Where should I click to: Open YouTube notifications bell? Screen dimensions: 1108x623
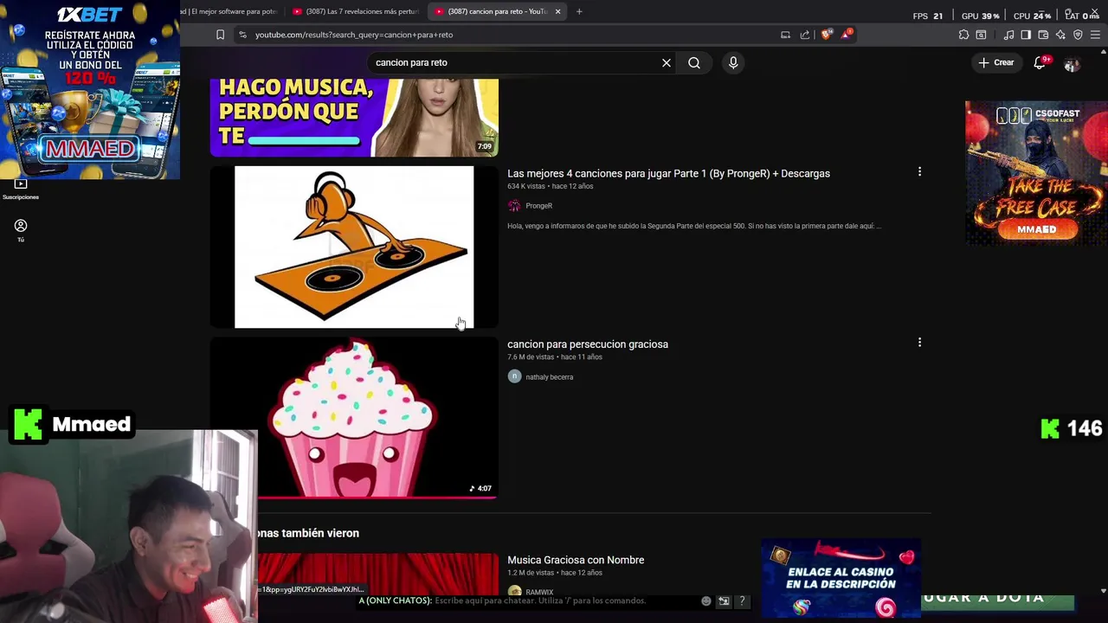[1040, 62]
